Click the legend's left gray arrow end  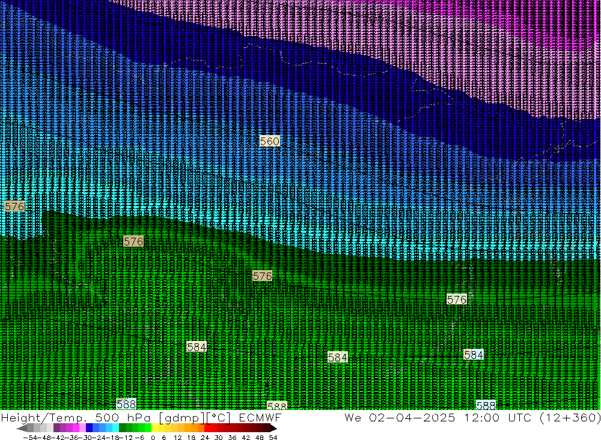coord(22,428)
